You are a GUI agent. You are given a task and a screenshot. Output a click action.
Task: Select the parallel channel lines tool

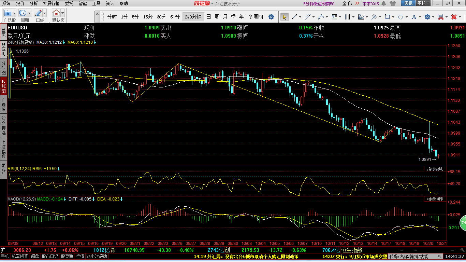click(308, 17)
